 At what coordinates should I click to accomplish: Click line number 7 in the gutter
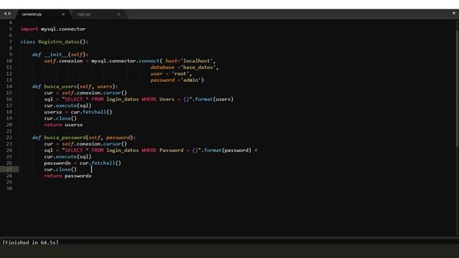(x=10, y=42)
